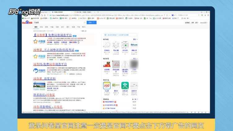Screen dimensions: 233x131
Task: Click the 问卷网 logo in the third result
Action: click(39, 70)
